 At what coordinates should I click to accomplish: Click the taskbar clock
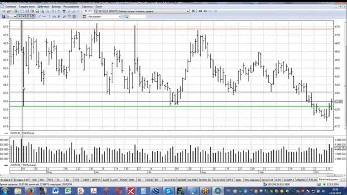click(336, 191)
